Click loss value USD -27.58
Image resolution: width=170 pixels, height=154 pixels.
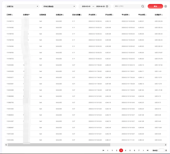158,90
